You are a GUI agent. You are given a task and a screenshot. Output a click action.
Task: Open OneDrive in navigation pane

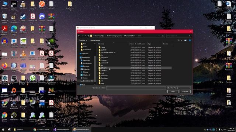click(85, 54)
